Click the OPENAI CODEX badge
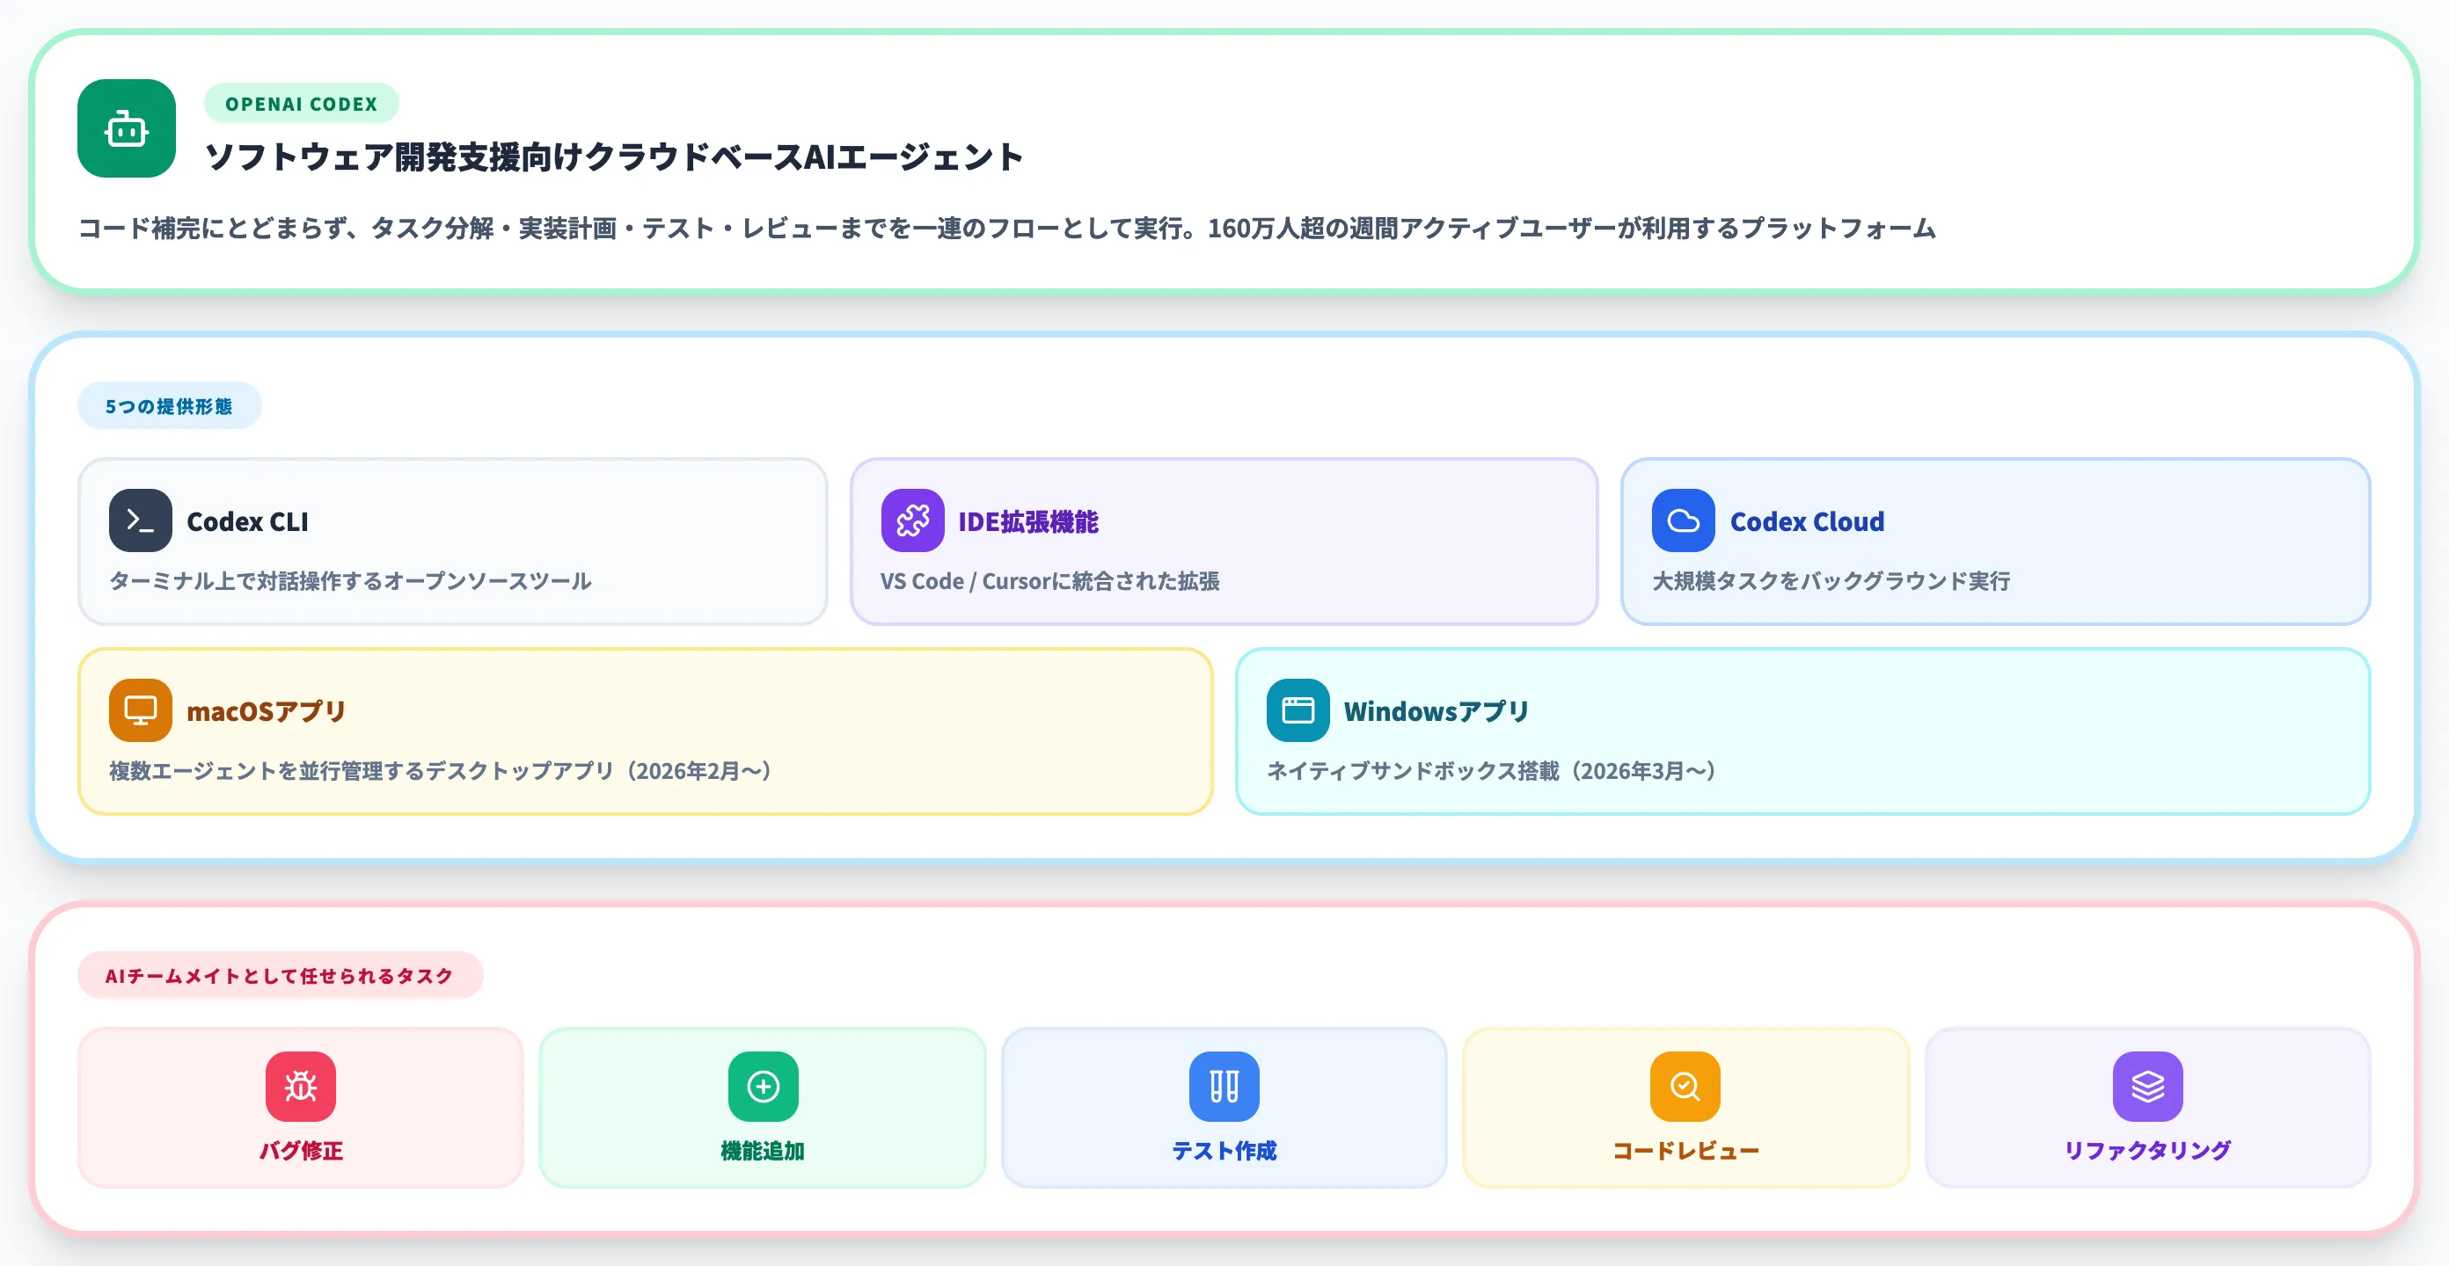This screenshot has width=2449, height=1266. click(301, 104)
